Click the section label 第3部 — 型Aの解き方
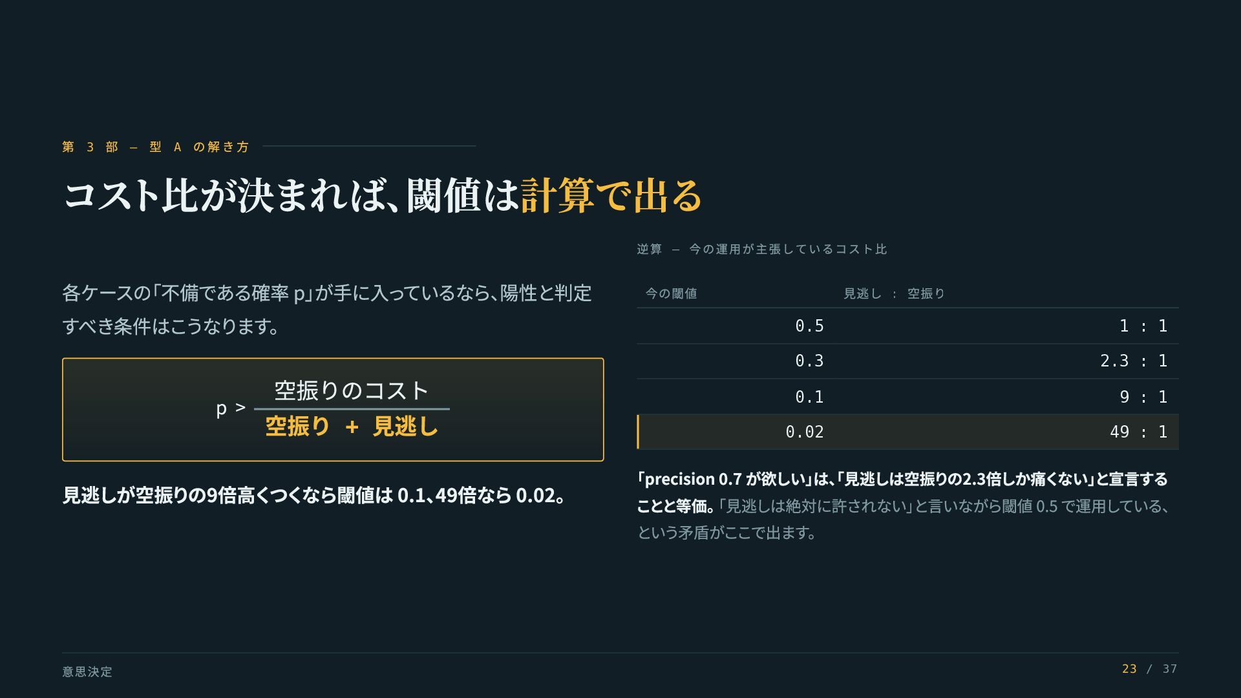 click(x=156, y=147)
